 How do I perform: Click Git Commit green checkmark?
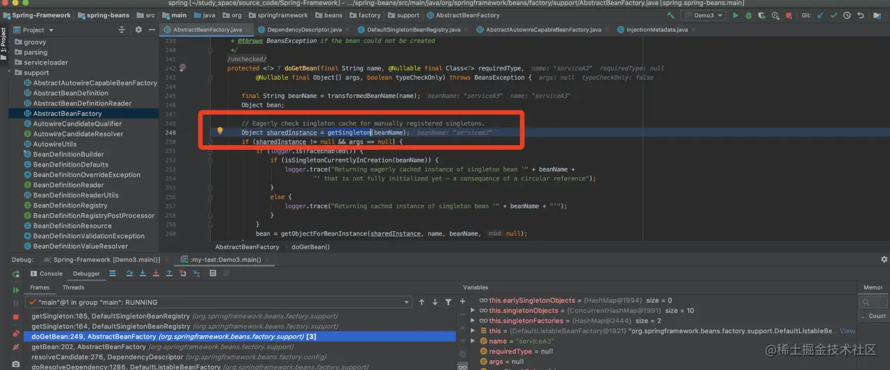(x=834, y=15)
